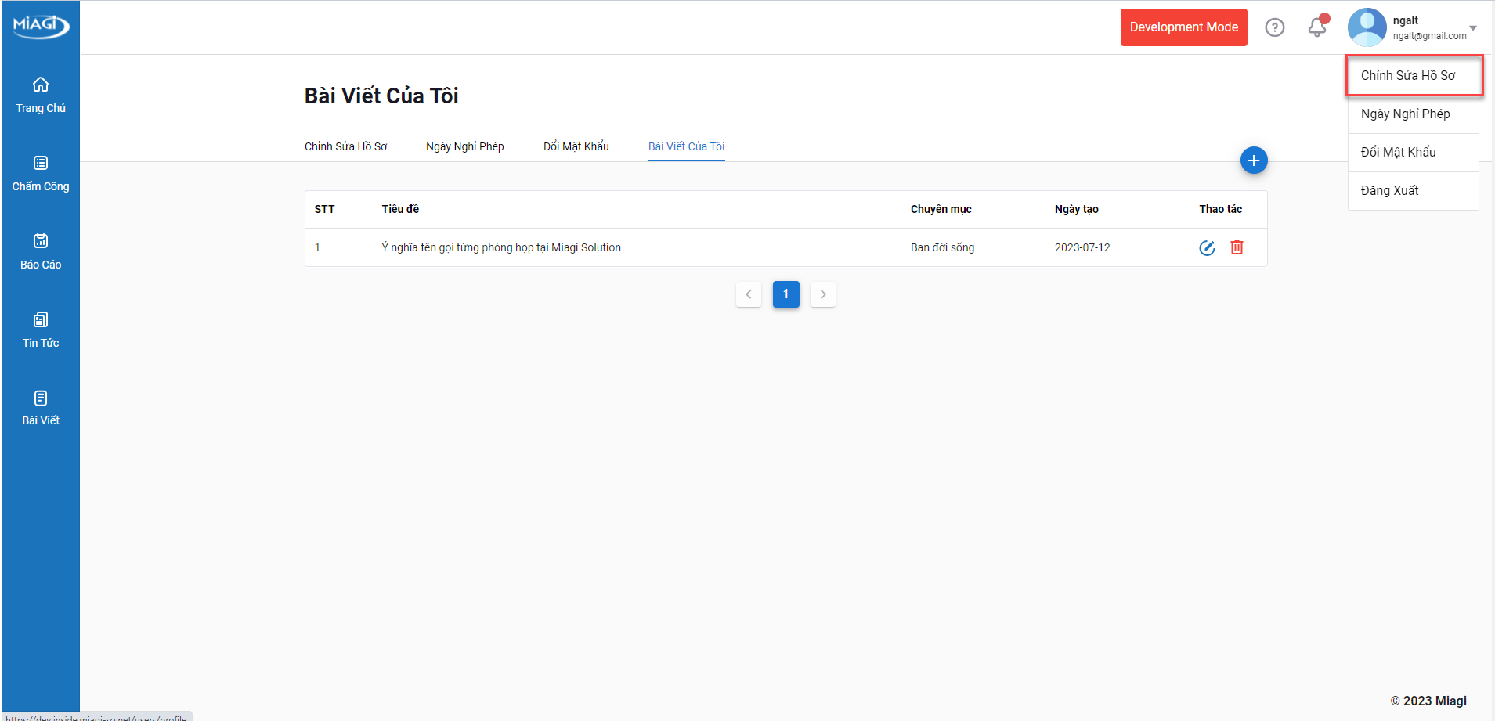
Task: Select page 1 in pagination
Action: 785,294
